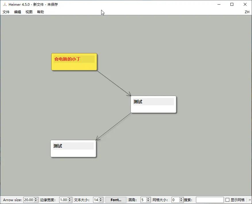Select the yellow 会电脑的小丁 node
The image size is (252, 204).
pos(74,66)
